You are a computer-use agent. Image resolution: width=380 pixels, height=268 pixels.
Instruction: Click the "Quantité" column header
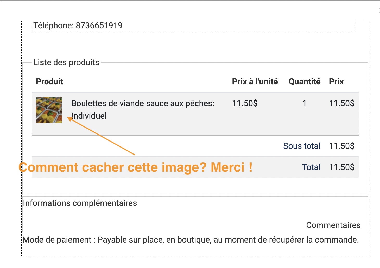click(305, 82)
